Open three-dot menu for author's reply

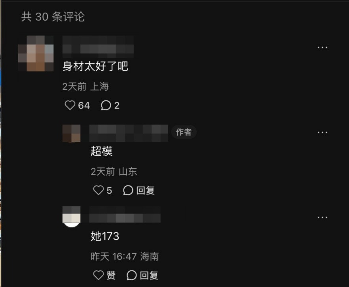(322, 132)
